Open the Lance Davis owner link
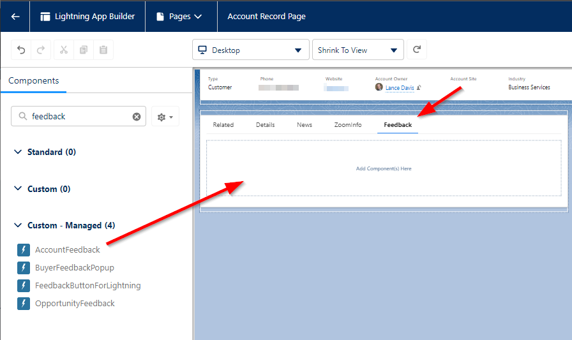572x340 pixels. coord(400,88)
